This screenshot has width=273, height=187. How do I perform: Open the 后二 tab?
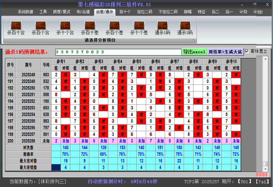215,12
